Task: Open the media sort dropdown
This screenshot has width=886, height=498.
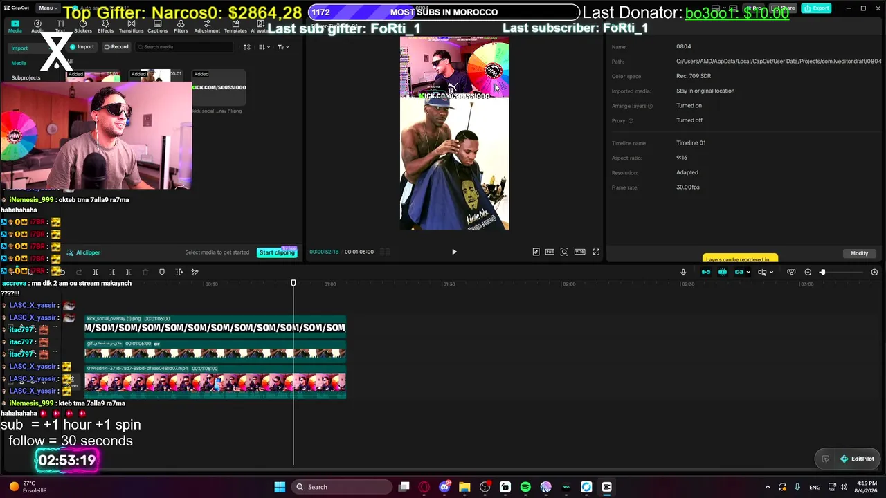Action: (x=264, y=47)
